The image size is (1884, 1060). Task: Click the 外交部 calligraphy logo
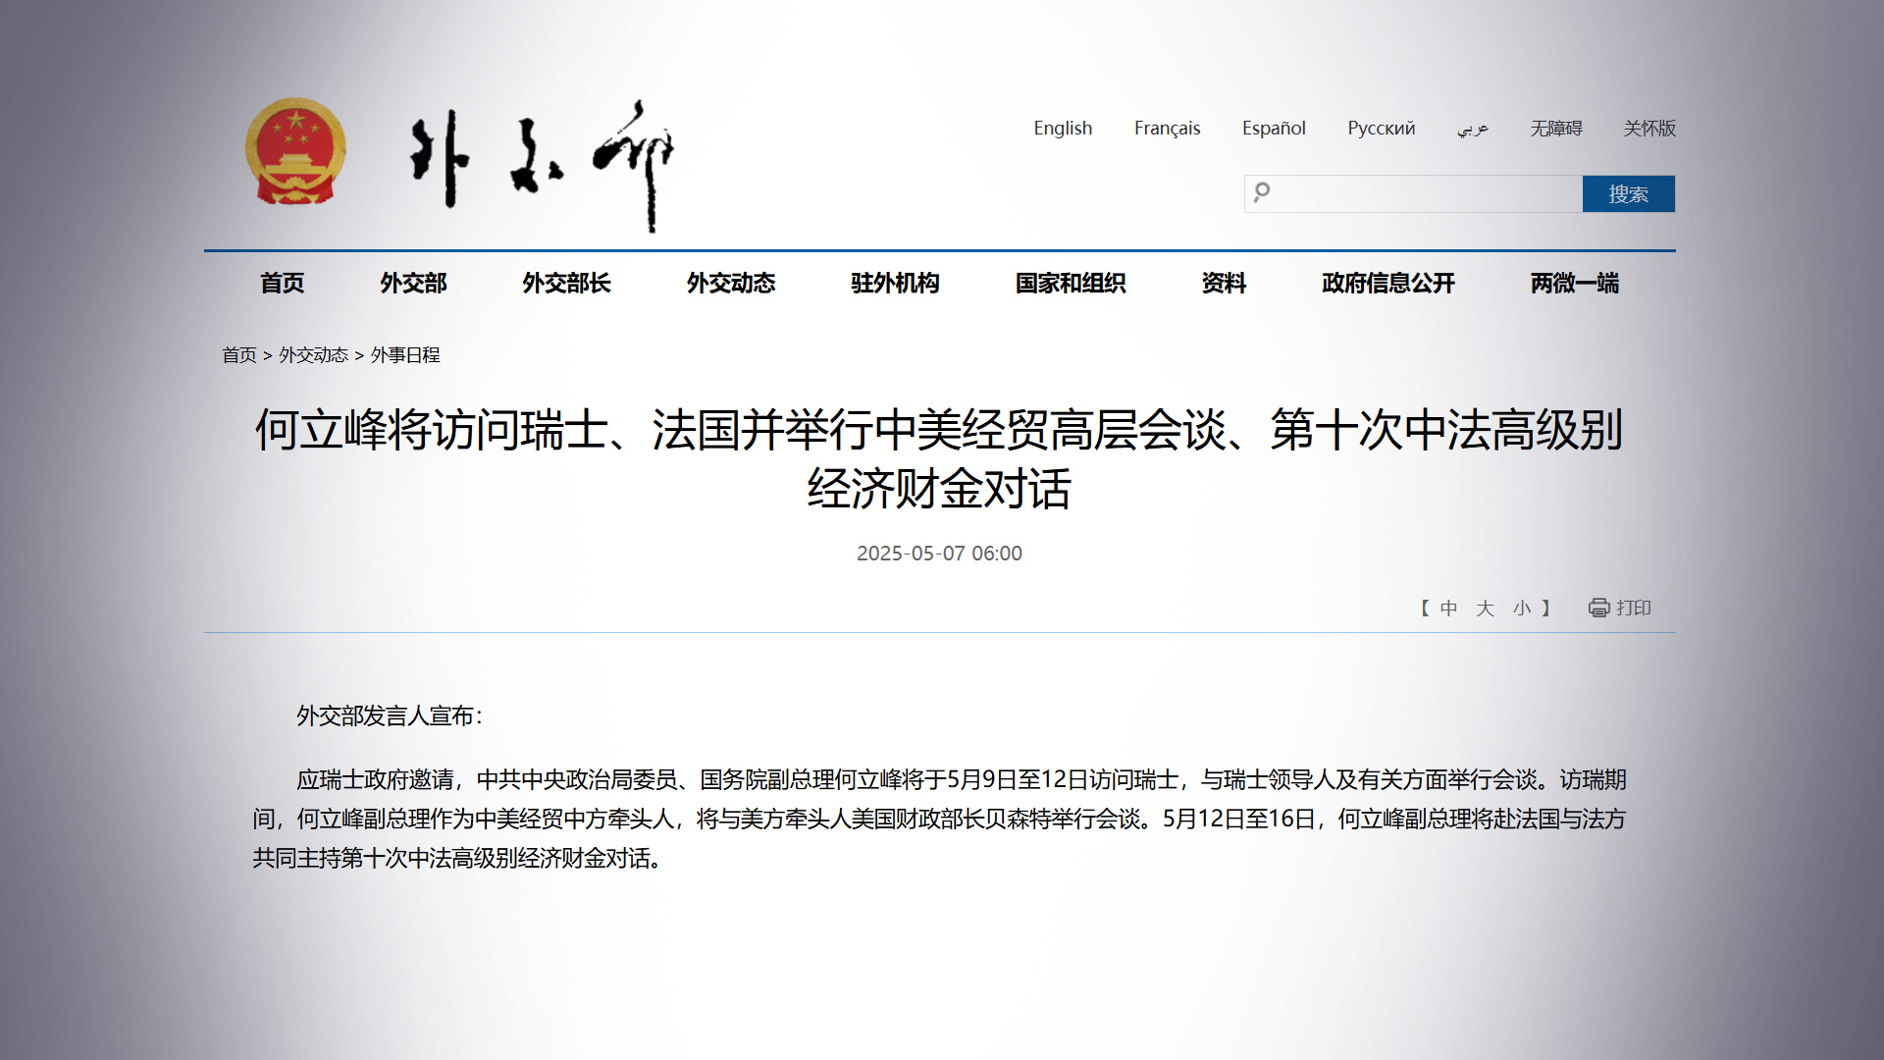click(542, 163)
